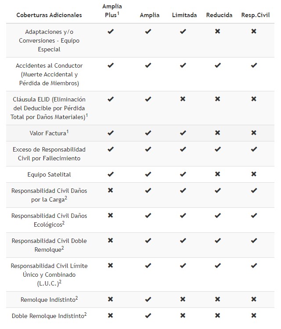Click Limitada checkmark for Exceso de Responsabilidad Civil
The width and height of the screenshot is (281, 329).
[183, 149]
